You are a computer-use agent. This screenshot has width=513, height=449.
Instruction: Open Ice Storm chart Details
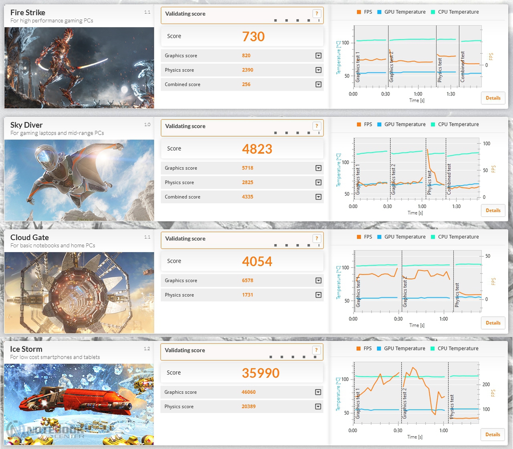point(493,435)
